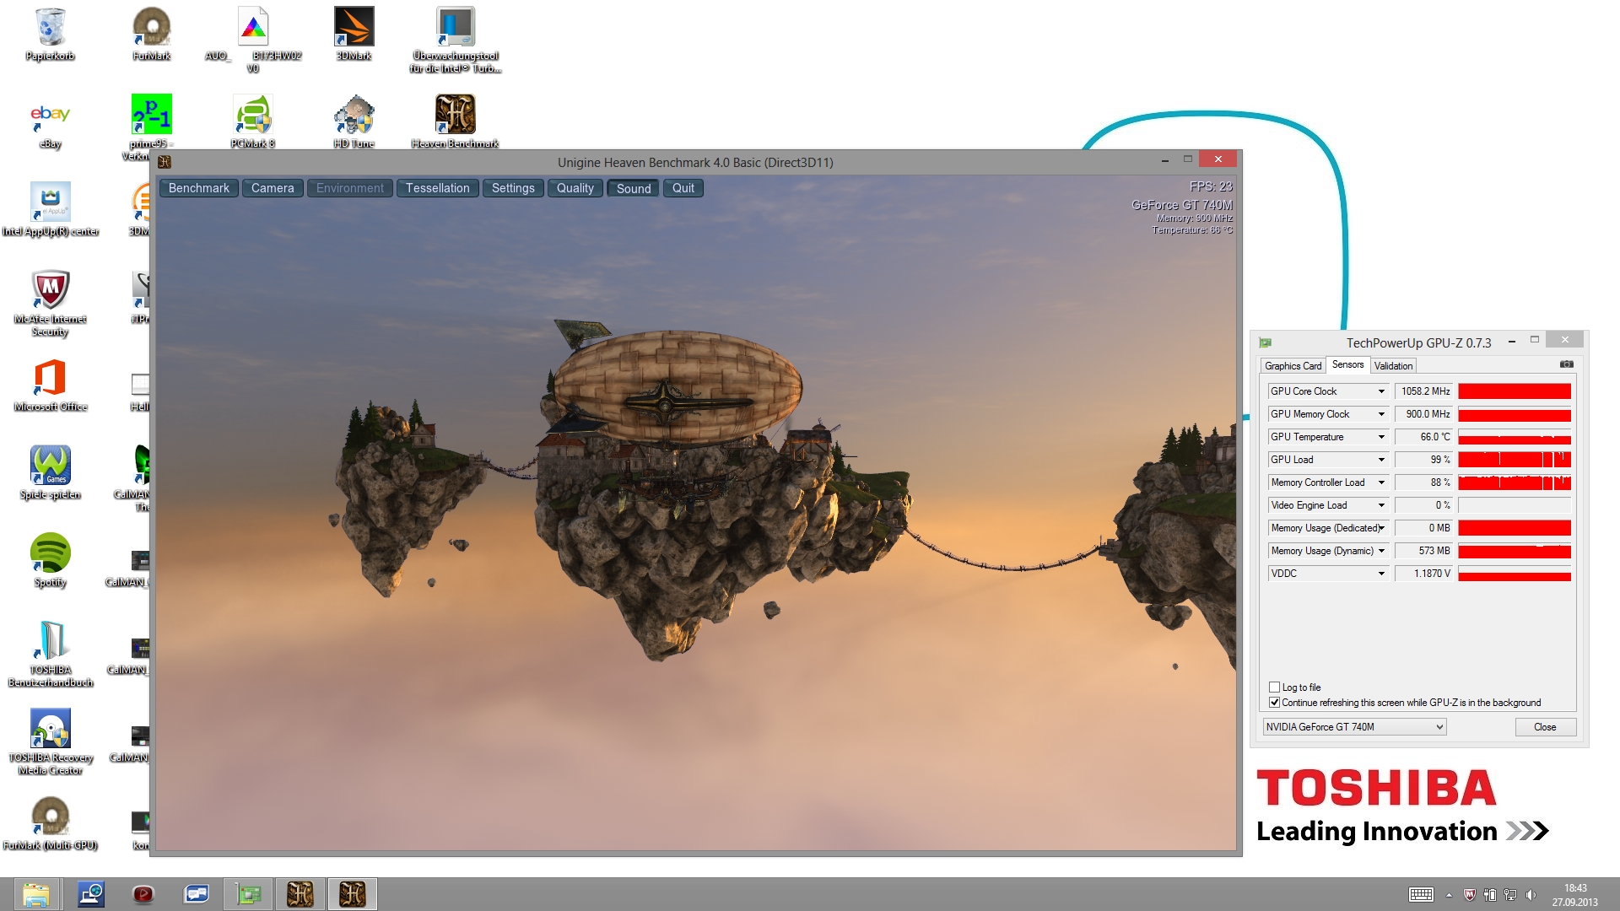Launch the Microsoft Office desktop shortcut
1620x911 pixels.
51,385
